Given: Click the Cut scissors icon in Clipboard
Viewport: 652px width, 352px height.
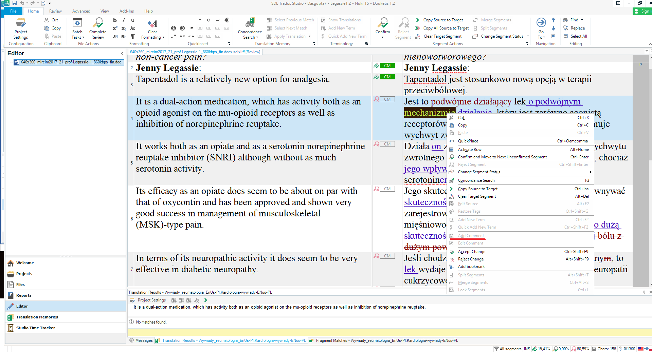Looking at the screenshot, I should 47,20.
